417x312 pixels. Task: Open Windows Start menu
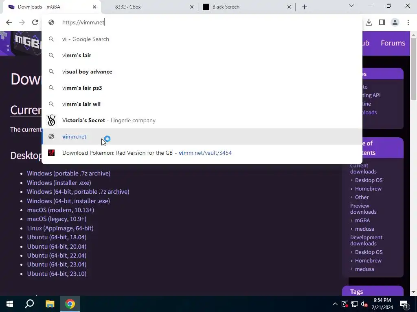(10, 304)
